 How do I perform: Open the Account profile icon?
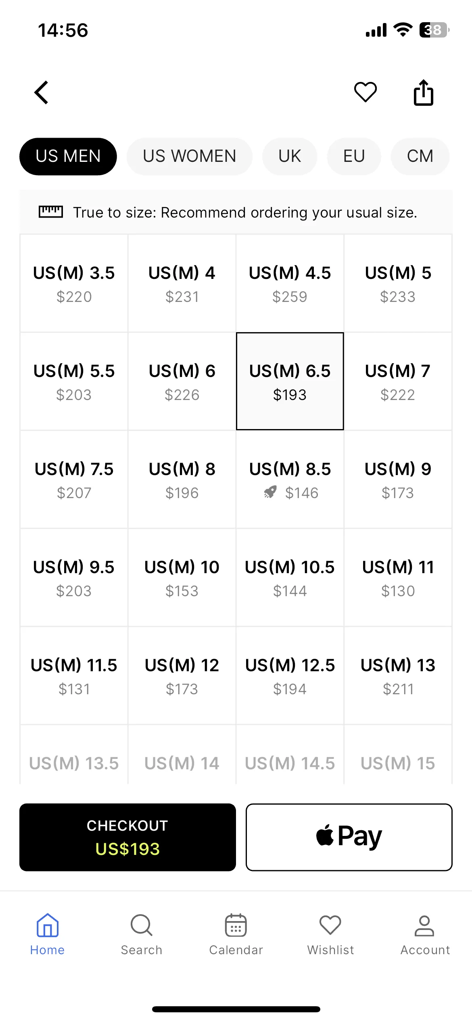[424, 926]
